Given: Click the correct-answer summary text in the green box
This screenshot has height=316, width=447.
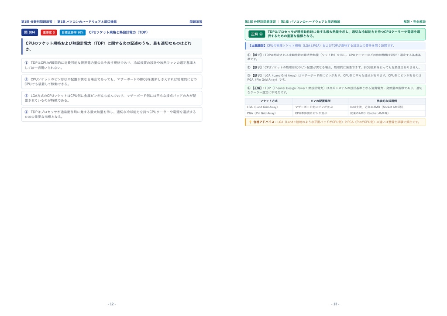Looking at the screenshot, I should click(x=344, y=34).
